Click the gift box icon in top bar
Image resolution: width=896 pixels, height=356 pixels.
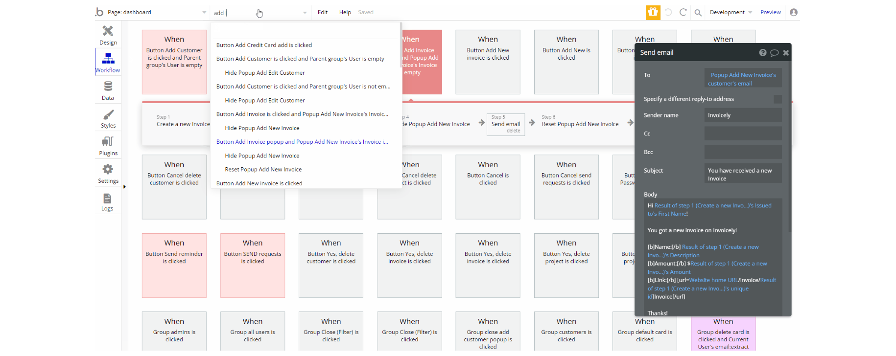[653, 12]
